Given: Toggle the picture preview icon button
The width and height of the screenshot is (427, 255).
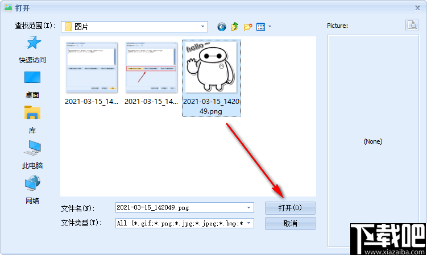Looking at the screenshot, I should point(412,26).
